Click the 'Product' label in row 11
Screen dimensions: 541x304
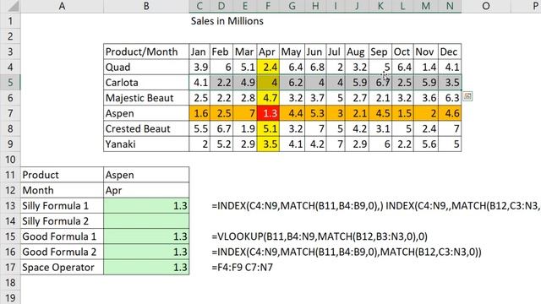click(62, 175)
